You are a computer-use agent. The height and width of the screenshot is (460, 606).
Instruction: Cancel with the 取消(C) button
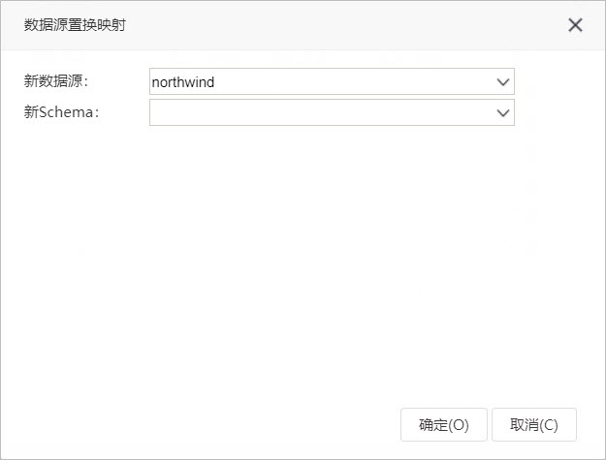(x=534, y=424)
